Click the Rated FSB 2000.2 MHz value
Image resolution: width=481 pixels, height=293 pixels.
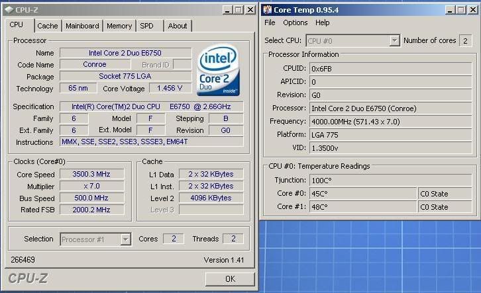[x=91, y=210]
